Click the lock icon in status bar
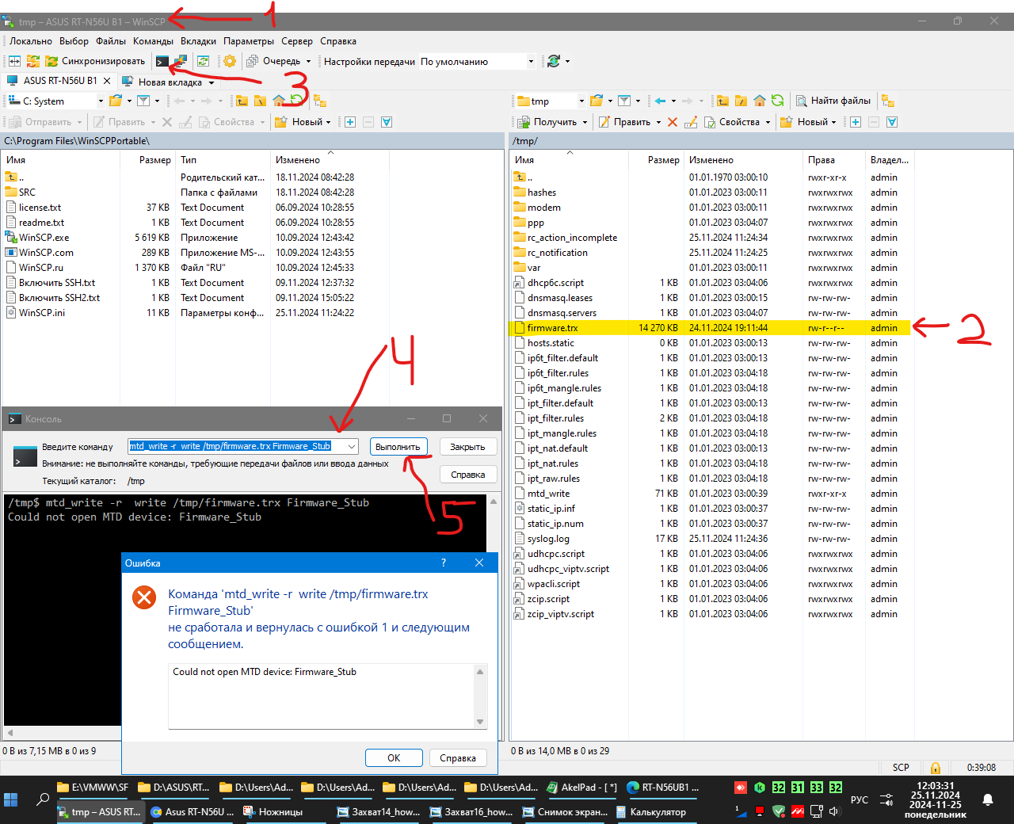Screen dimensions: 1014x824 click(936, 768)
